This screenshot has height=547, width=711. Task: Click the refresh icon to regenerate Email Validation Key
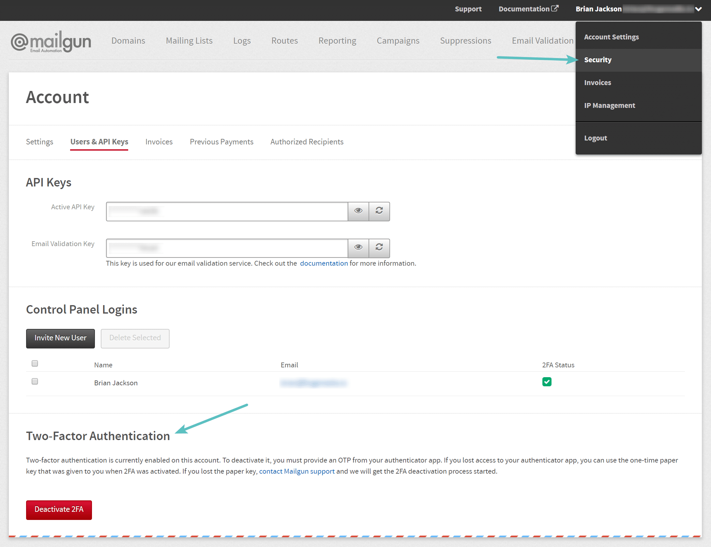click(x=379, y=247)
